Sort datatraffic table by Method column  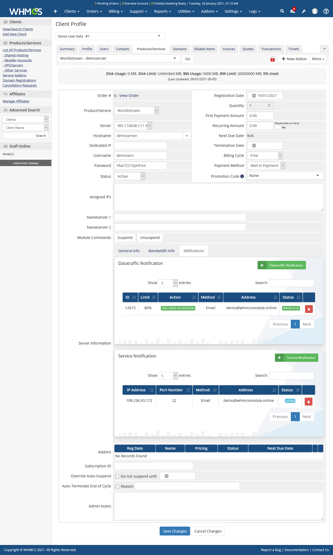coord(211,297)
